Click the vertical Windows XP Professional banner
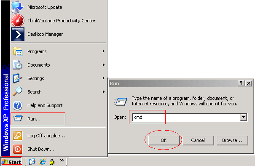The height and width of the screenshot is (166, 255). click(6, 78)
